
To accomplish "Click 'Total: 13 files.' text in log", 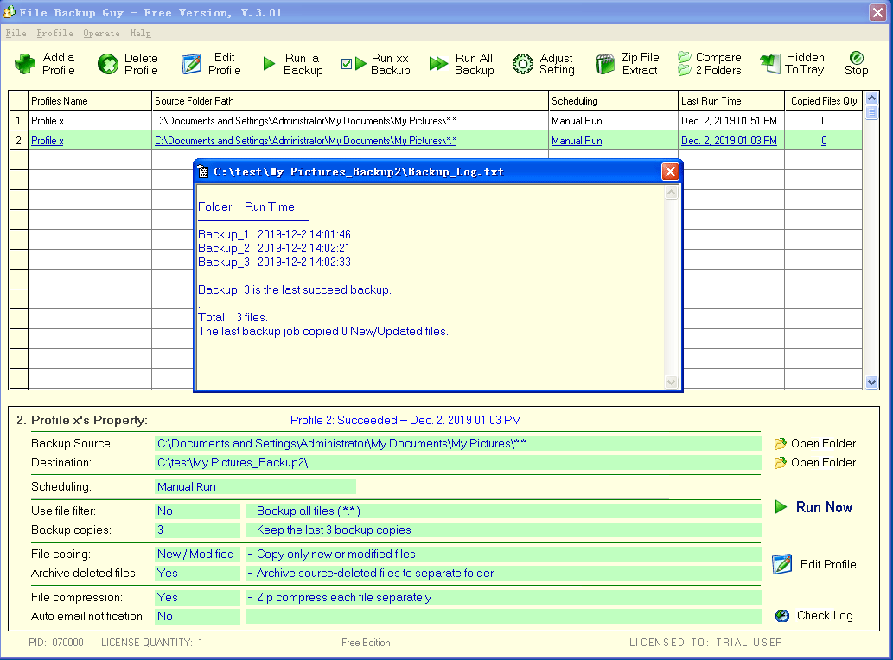I will pos(233,318).
